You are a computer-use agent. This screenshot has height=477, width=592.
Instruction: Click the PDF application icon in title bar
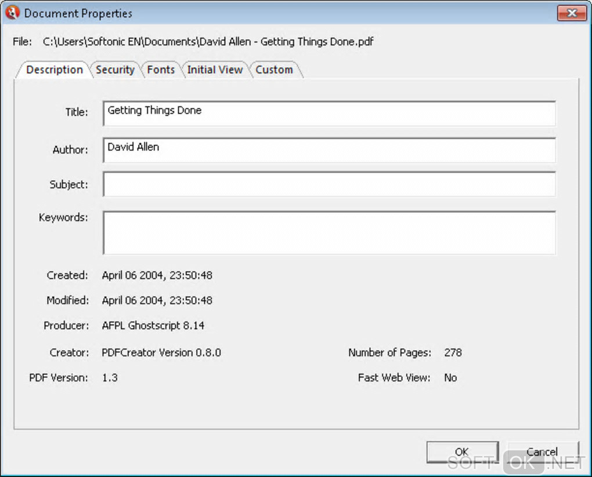[x=12, y=12]
